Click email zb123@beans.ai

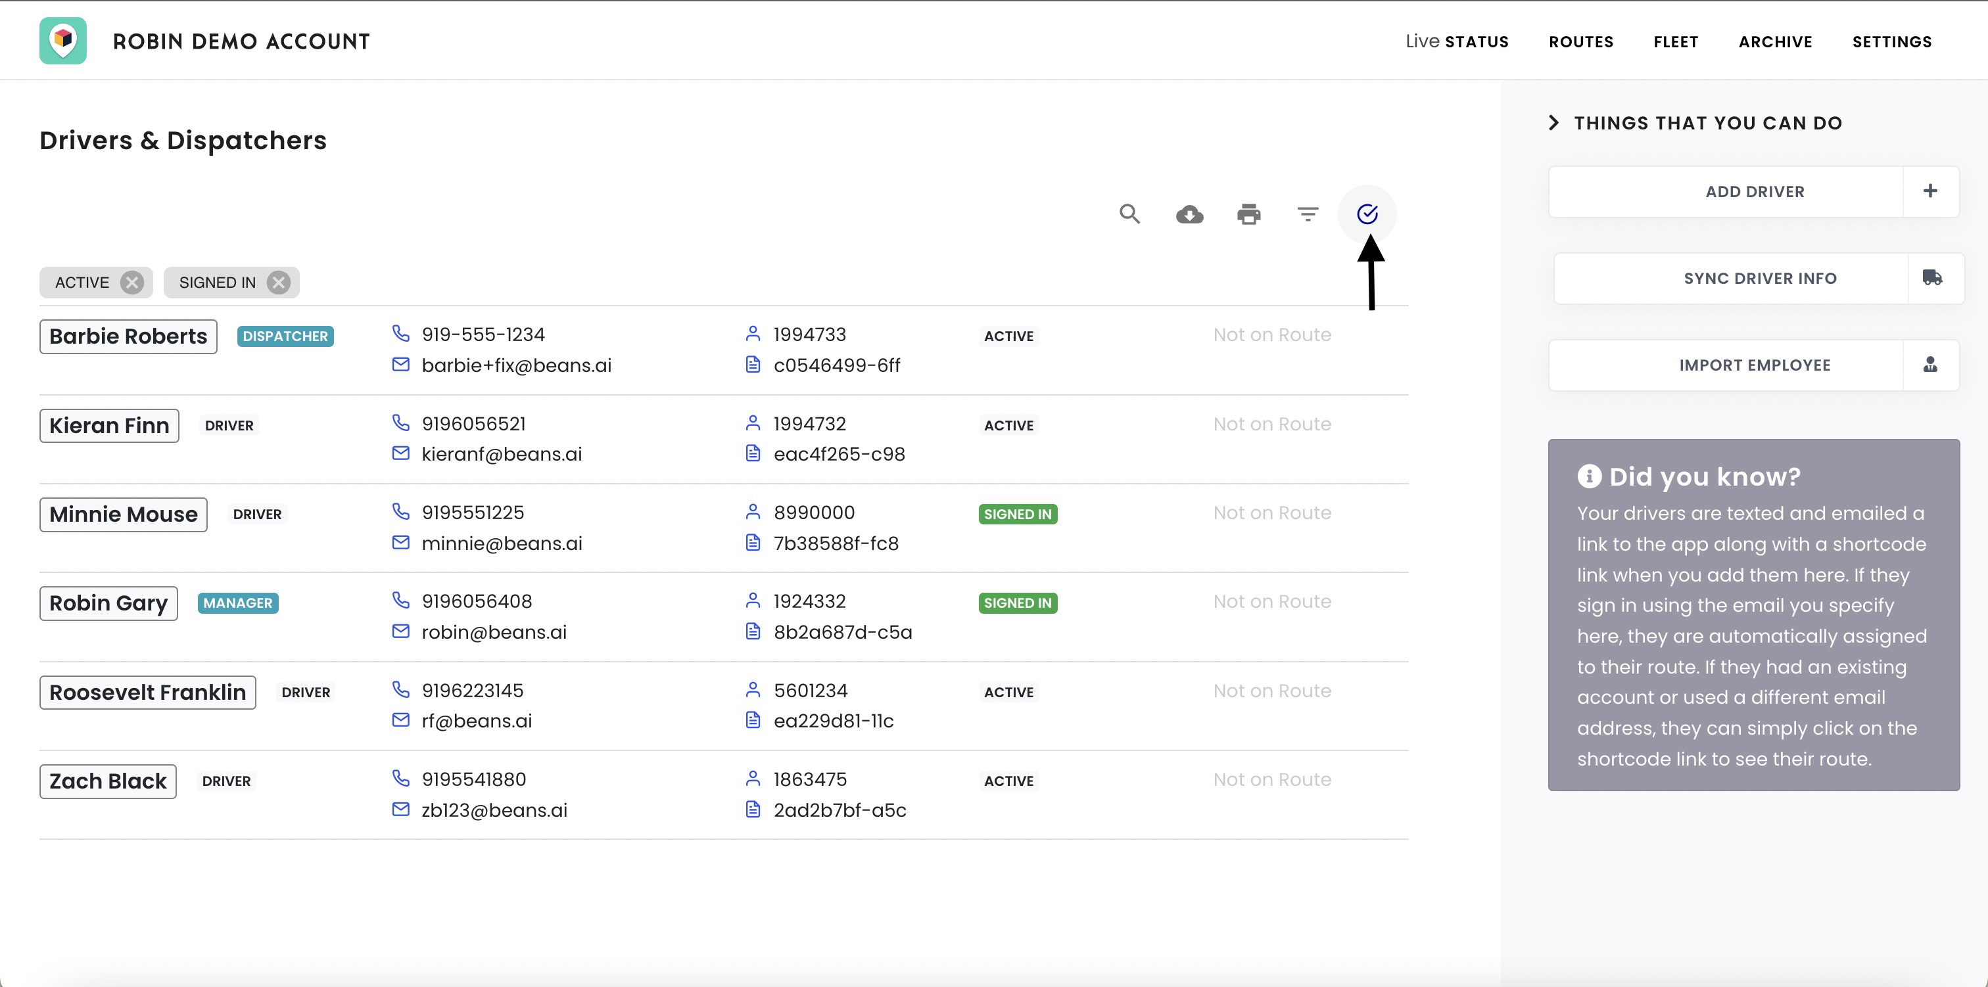(494, 810)
